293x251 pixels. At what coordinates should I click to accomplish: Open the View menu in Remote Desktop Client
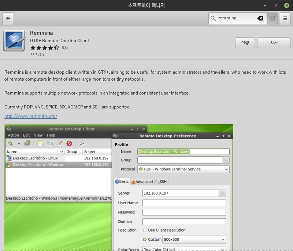pyautogui.click(x=38, y=135)
